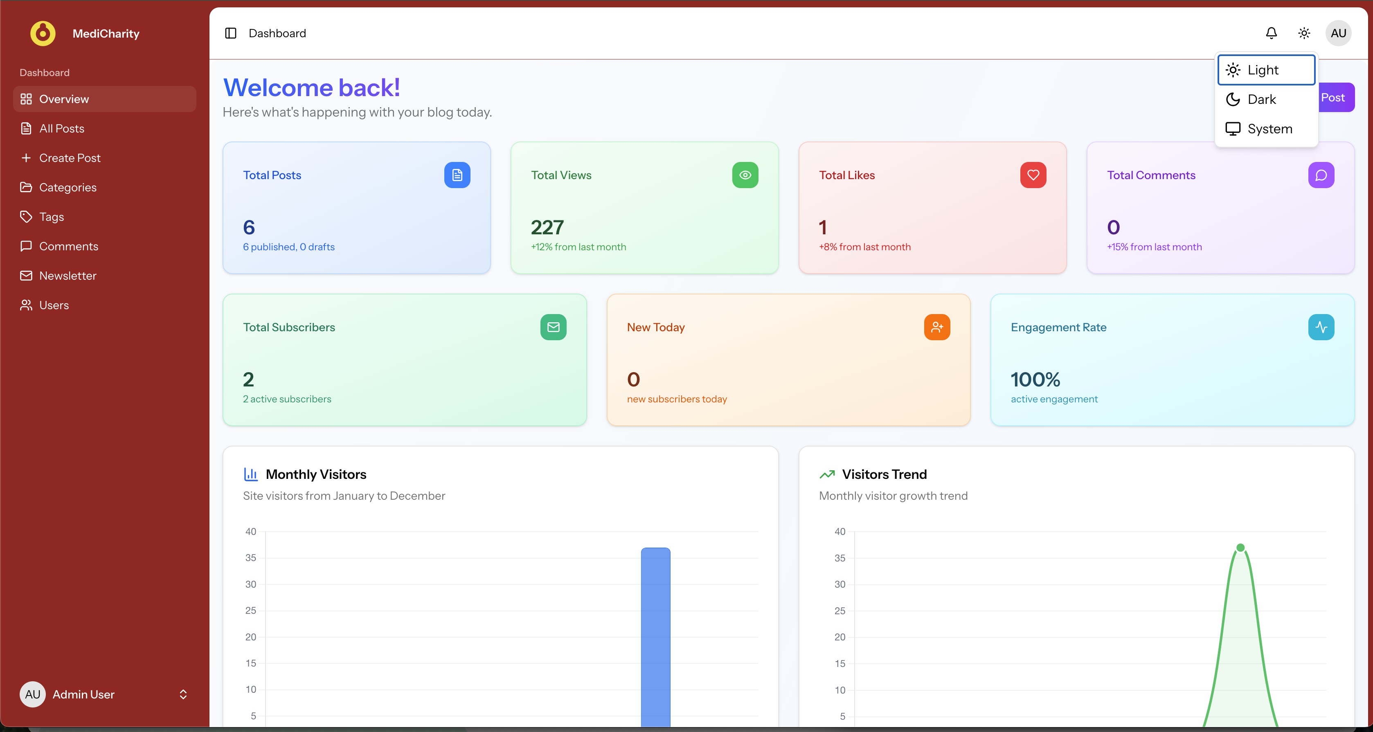
Task: Open the Categories folder item
Action: tap(67, 188)
